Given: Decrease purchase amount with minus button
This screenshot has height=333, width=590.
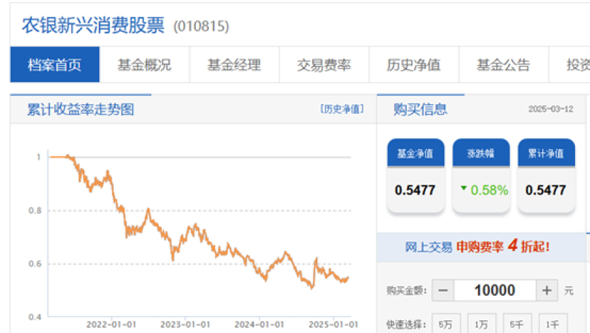Looking at the screenshot, I should click(444, 290).
